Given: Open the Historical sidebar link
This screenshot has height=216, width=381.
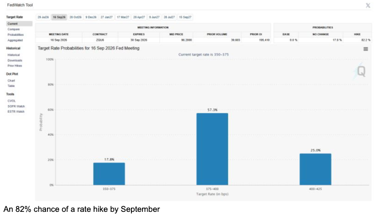Looking at the screenshot, I should pos(14,55).
